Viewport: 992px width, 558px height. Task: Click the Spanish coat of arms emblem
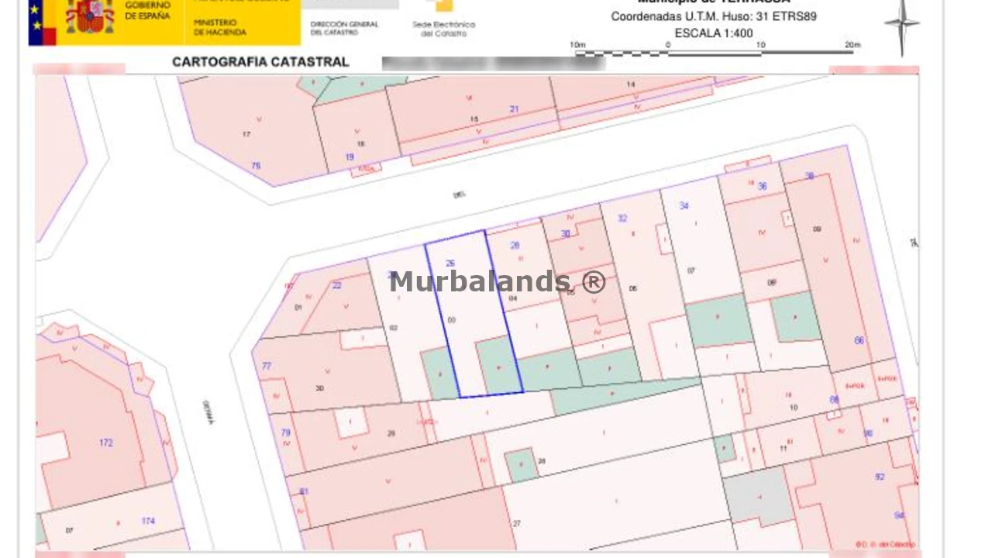pyautogui.click(x=90, y=15)
